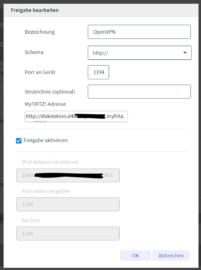
Task: Click the Port extern vergeben field
Action: 68,204
